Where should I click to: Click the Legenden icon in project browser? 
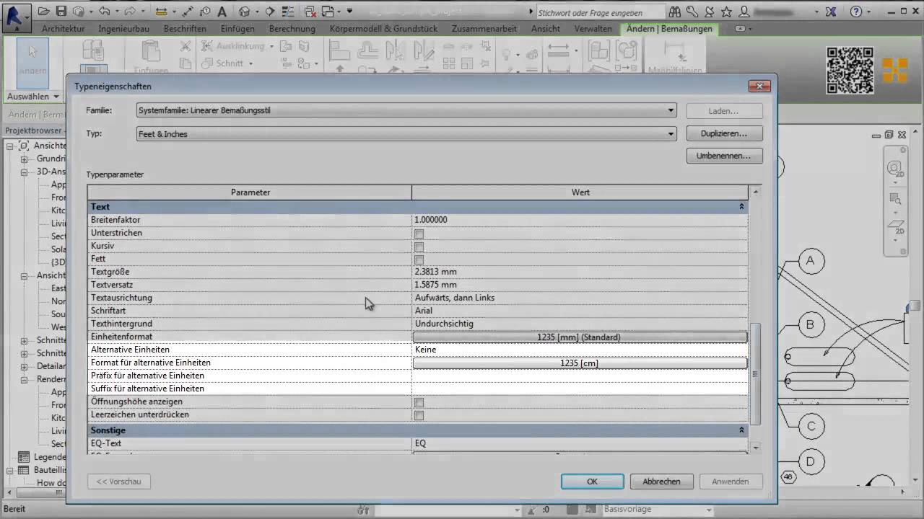24,457
